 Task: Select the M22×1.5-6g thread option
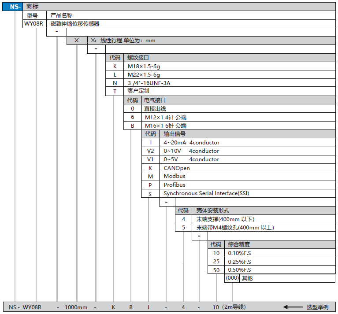144,74
